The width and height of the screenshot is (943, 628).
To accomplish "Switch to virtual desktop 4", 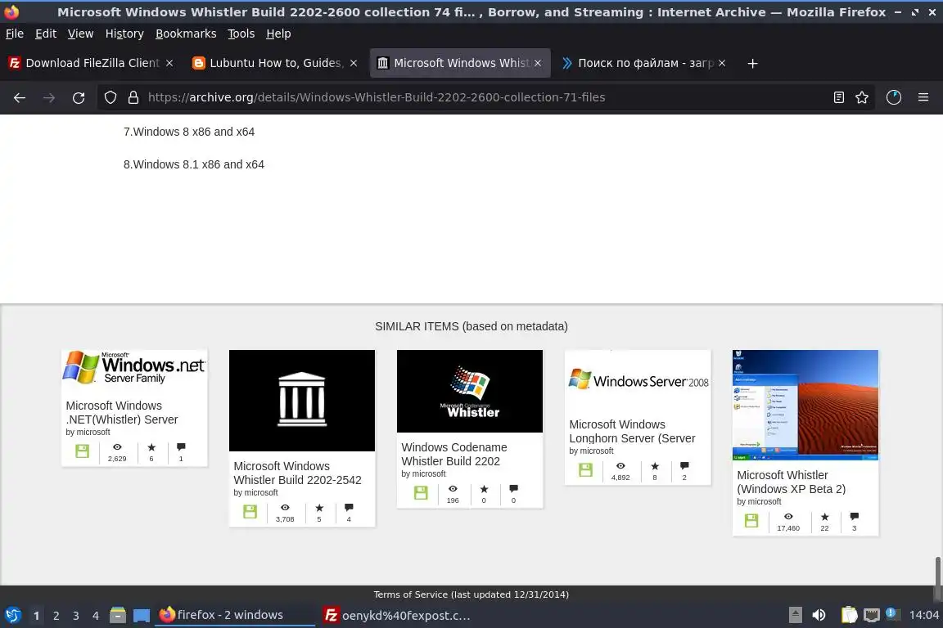I will (96, 616).
